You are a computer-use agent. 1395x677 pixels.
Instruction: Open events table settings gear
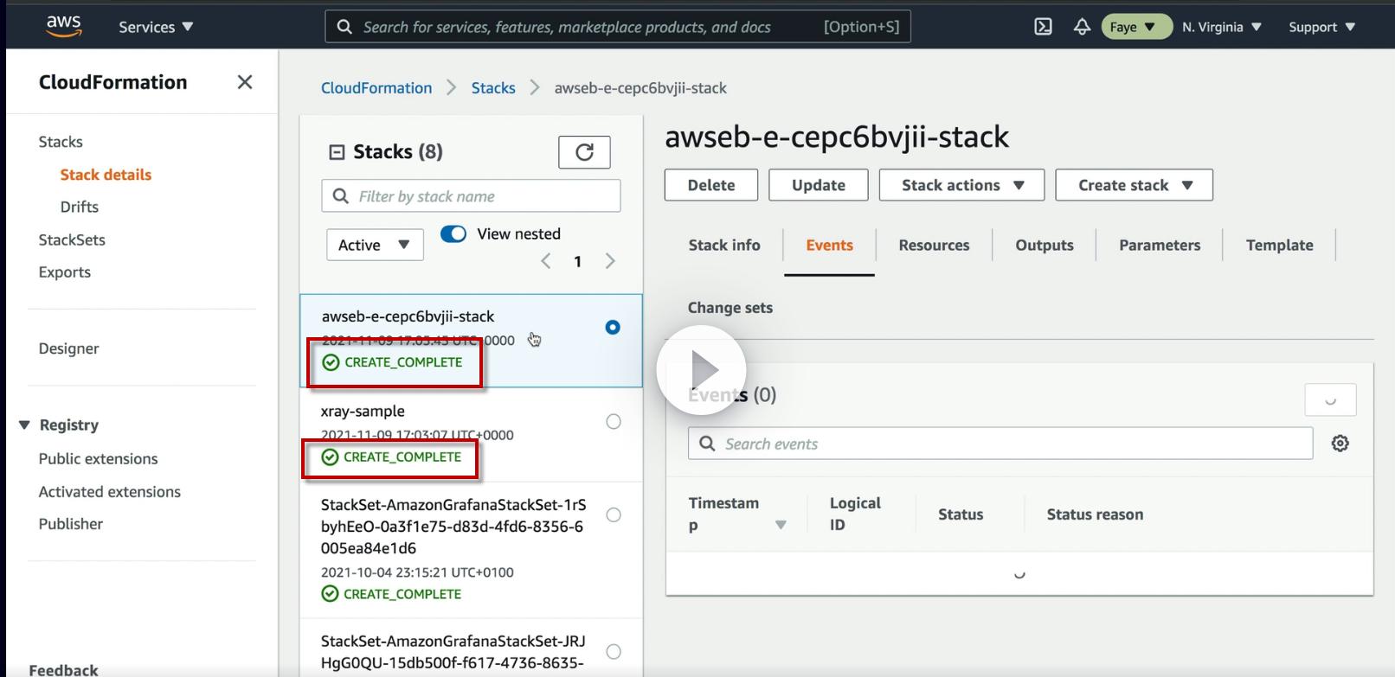pos(1340,444)
